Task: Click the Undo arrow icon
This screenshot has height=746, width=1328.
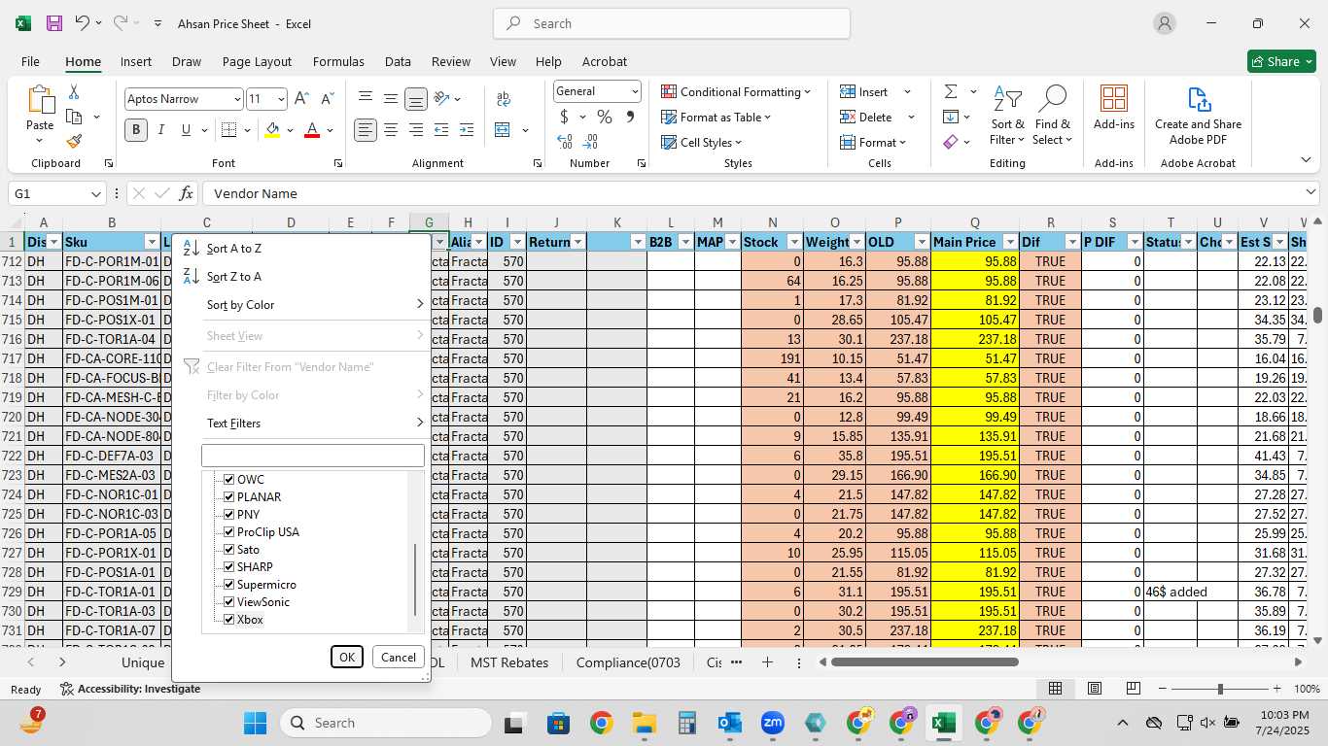Action: coord(83,23)
